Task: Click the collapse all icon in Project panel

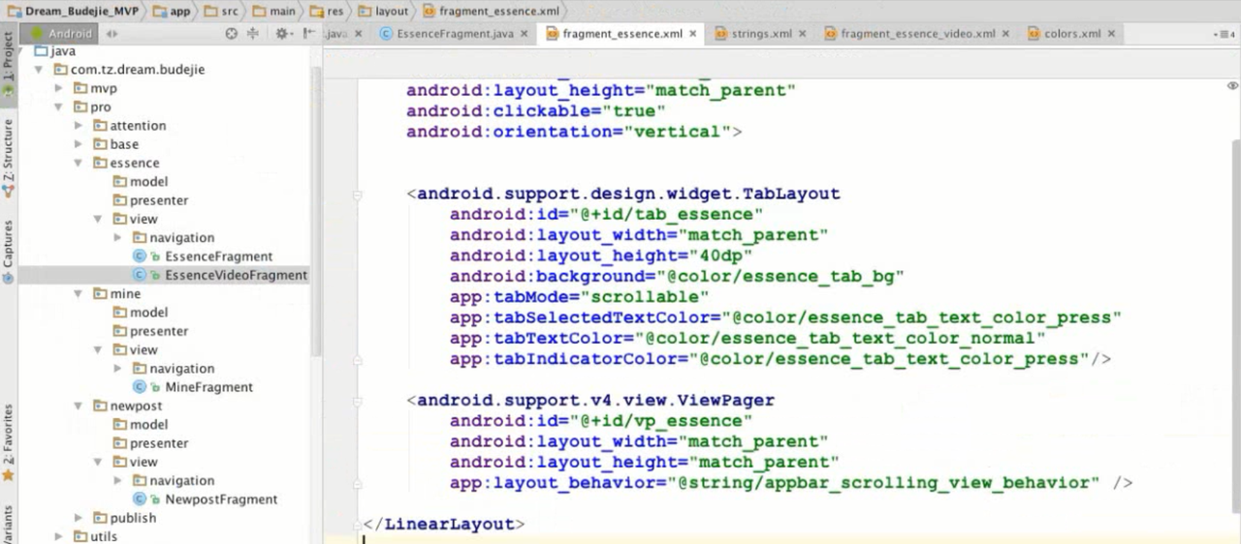Action: click(253, 33)
